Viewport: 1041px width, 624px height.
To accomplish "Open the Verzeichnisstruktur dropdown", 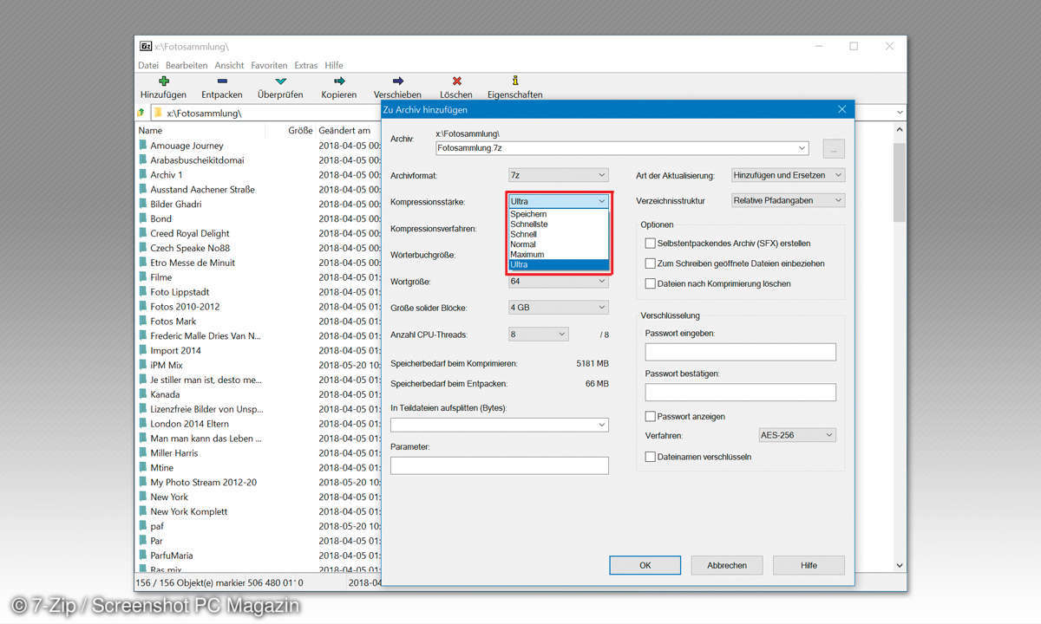I will (788, 200).
